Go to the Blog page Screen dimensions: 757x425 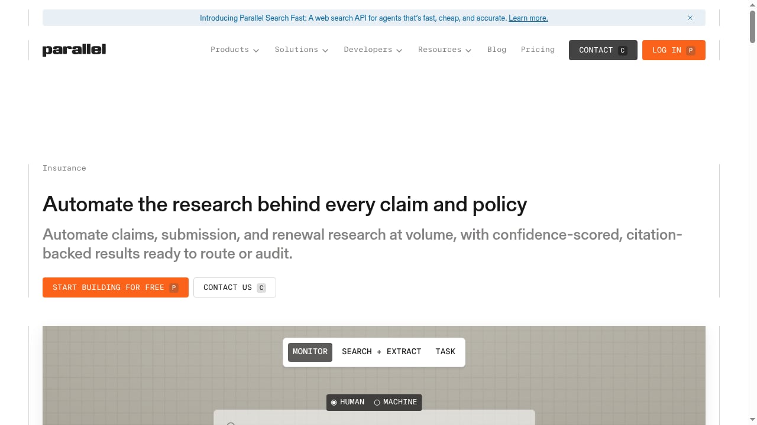coord(497,50)
